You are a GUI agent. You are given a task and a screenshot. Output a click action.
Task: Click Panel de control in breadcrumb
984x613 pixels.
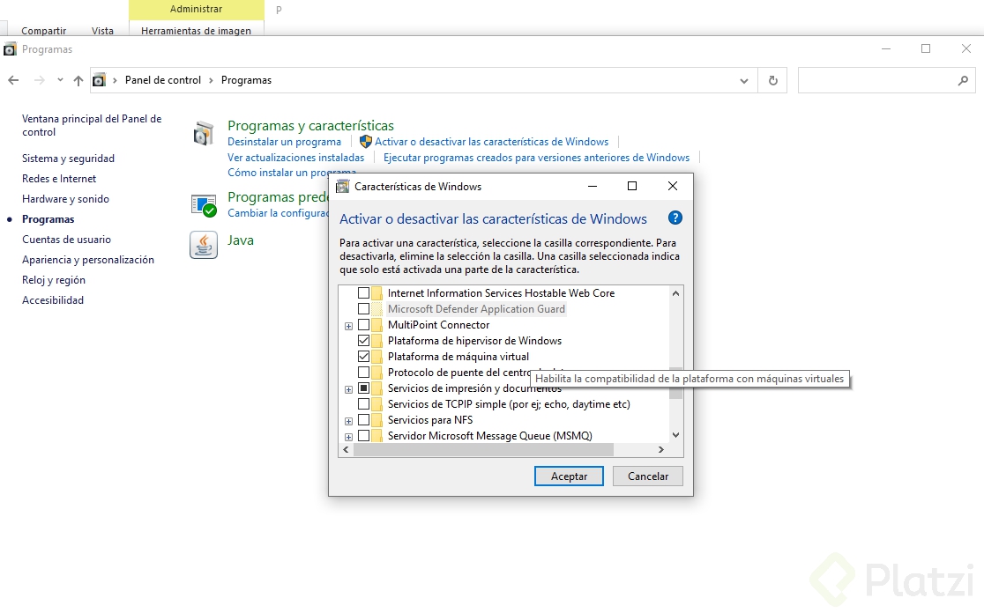pos(163,80)
